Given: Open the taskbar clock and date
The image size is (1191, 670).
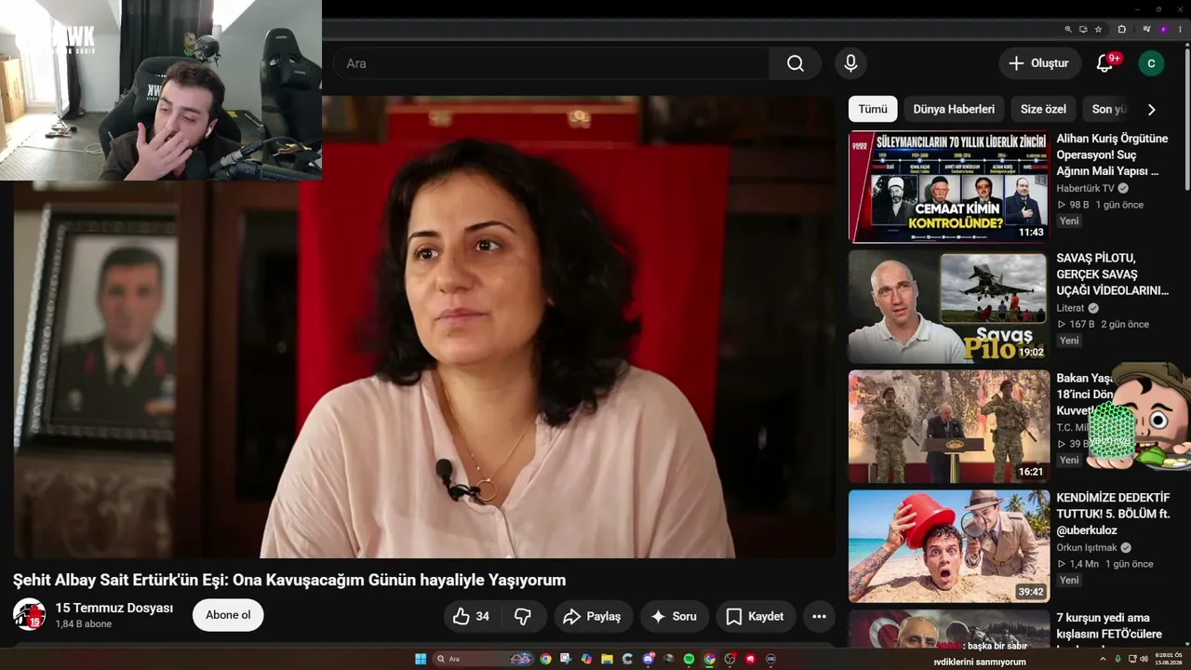Looking at the screenshot, I should pyautogui.click(x=1169, y=659).
